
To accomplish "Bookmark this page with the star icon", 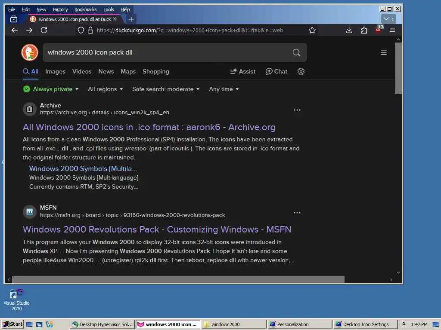I will point(312,31).
